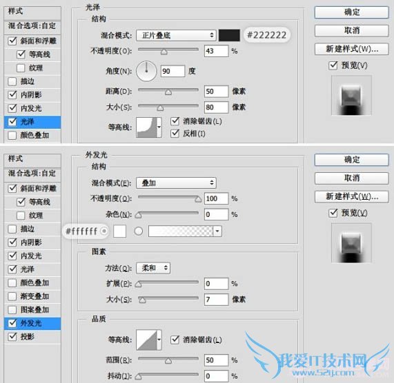Image resolution: width=394 pixels, height=383 pixels.
Task: Check 描边 in the 外发光 dialog list
Action: tap(12, 229)
